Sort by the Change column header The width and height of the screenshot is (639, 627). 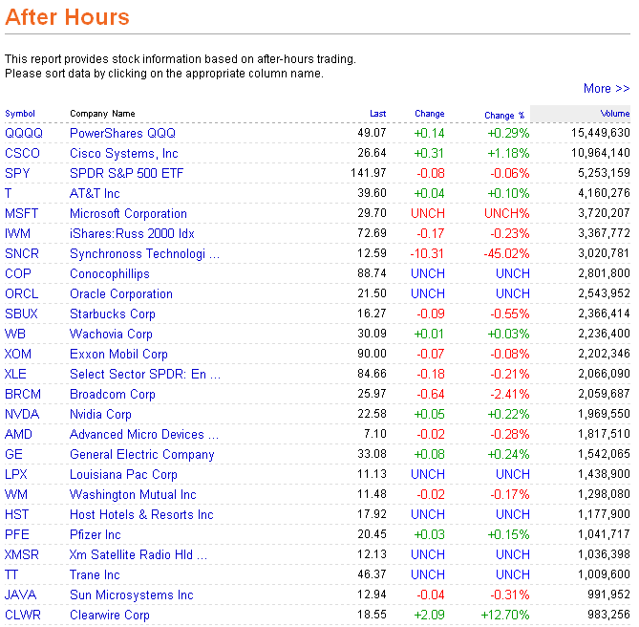point(429,114)
